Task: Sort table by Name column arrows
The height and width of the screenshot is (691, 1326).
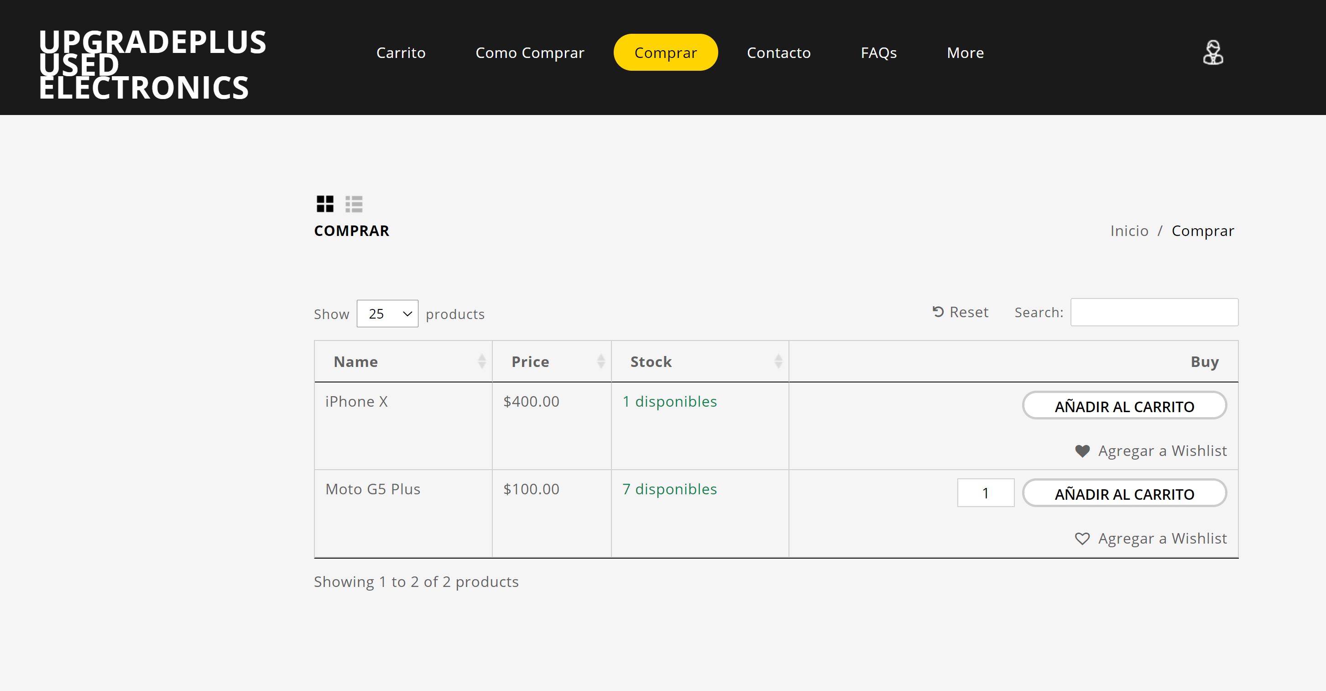Action: tap(481, 361)
